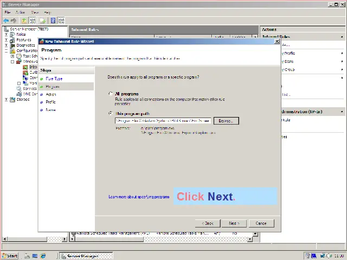Click the program path text field
The height and width of the screenshot is (260, 347).
[x=163, y=121]
